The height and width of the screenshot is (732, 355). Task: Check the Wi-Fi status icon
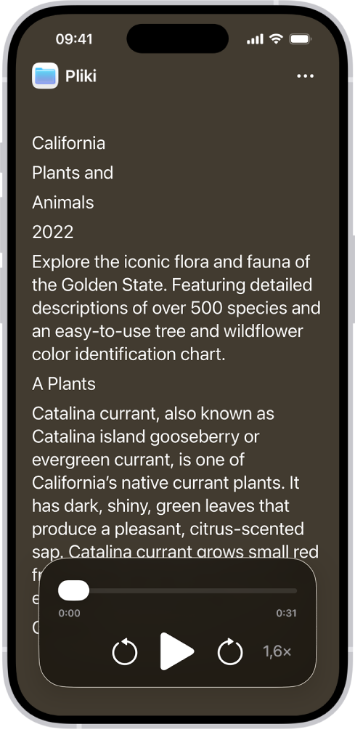(277, 39)
